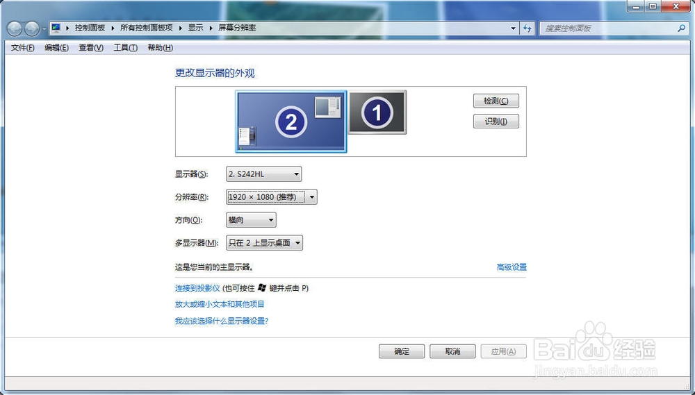Screen dimensions: 695x395
Task: Click the window Minimize button
Action: coord(636,6)
